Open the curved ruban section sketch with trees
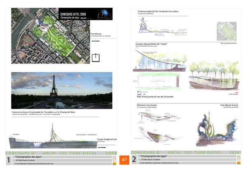 point(160,60)
